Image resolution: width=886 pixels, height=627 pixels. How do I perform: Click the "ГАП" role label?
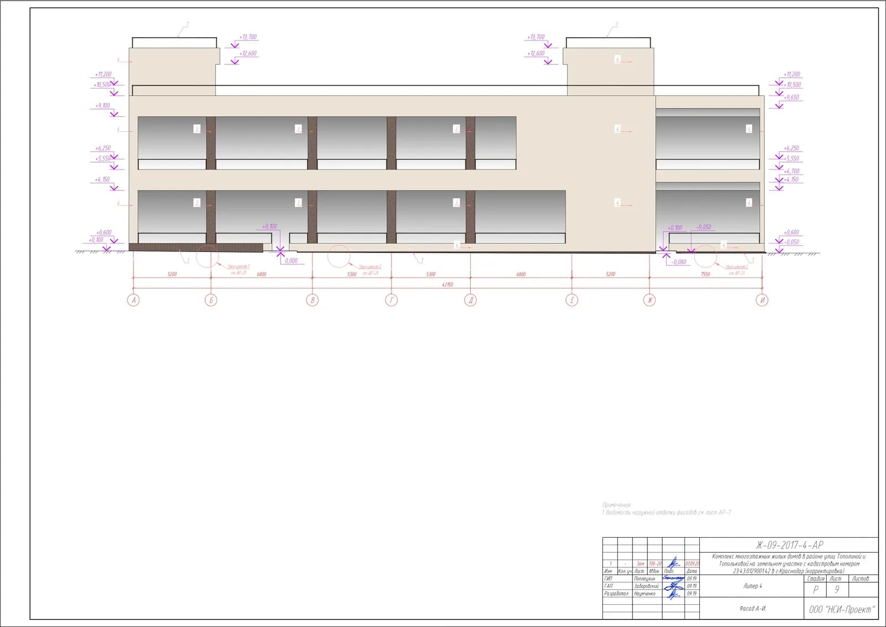(x=608, y=586)
